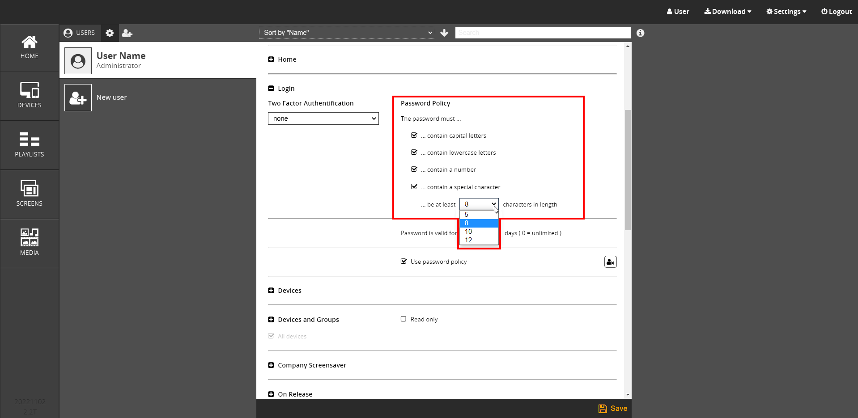Open the Settings menu in top bar
858x418 pixels.
[786, 12]
